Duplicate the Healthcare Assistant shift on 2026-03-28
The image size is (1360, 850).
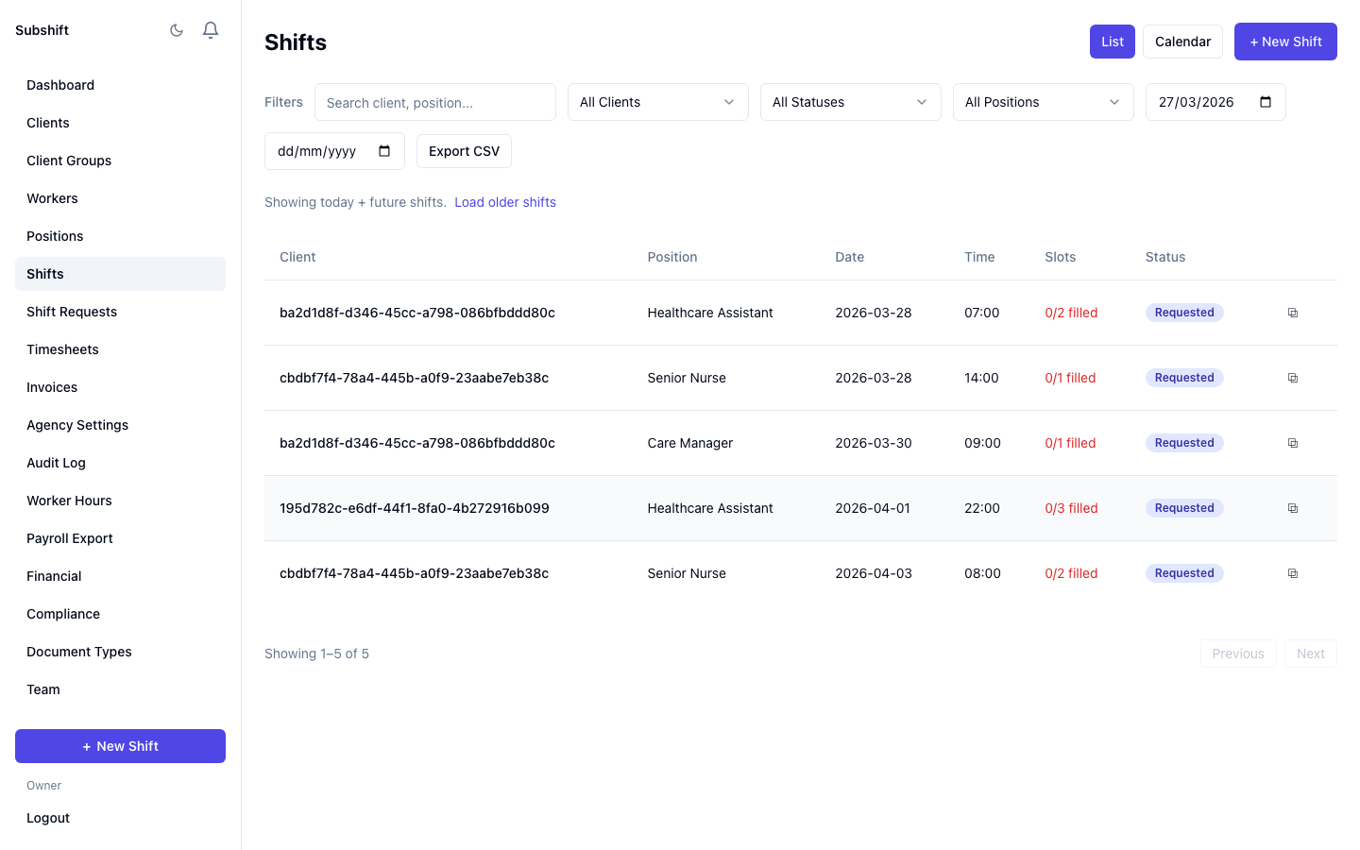click(x=1292, y=312)
